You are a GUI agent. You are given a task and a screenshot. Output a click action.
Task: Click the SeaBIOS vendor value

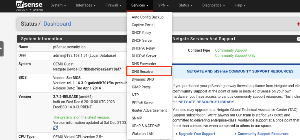click(73, 78)
